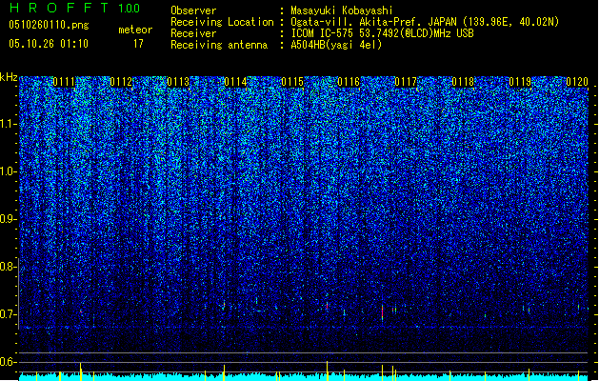Click the version number 1.0.0
Viewport: 599px width, 381px height.
pyautogui.click(x=130, y=9)
